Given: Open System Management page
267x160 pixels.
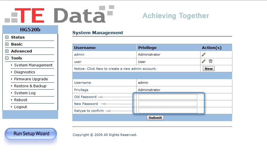Looking at the screenshot, I should point(33,65).
